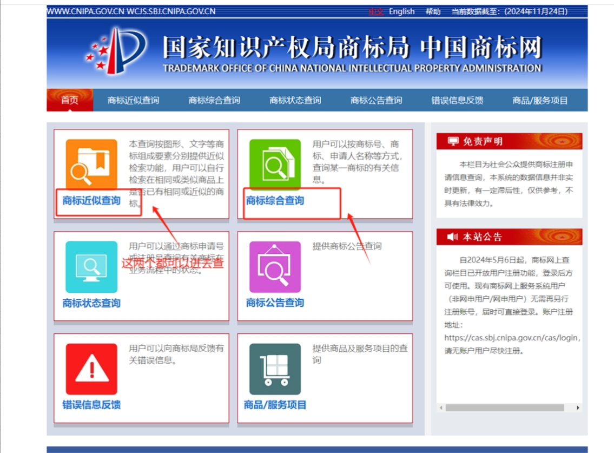614x453 pixels.
Task: Open the orange 商标近似查询 folder-search icon
Action: (91, 165)
